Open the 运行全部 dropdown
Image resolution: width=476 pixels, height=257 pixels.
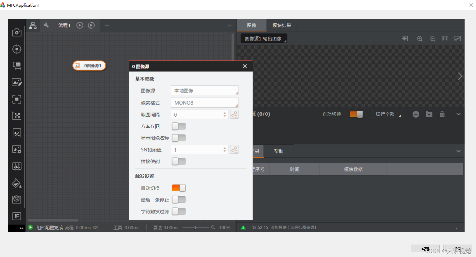(387, 114)
